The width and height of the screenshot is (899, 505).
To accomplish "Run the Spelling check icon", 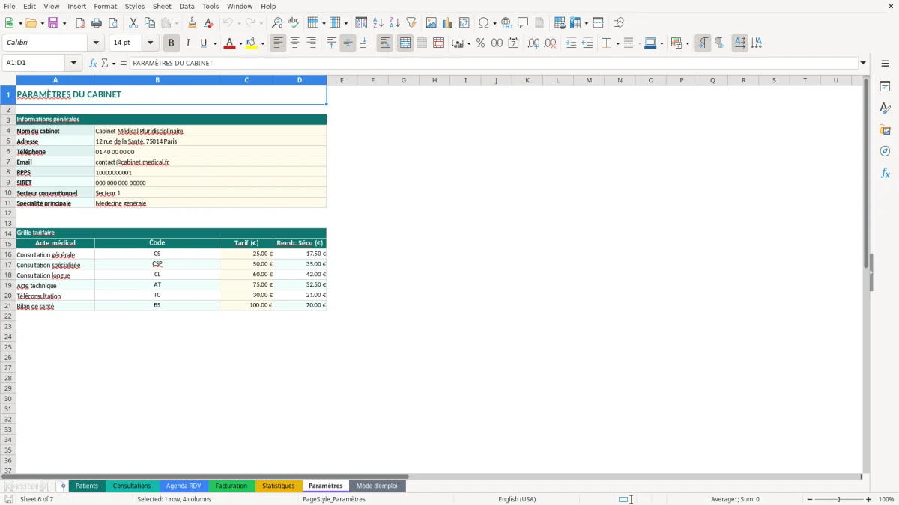I will click(x=294, y=23).
